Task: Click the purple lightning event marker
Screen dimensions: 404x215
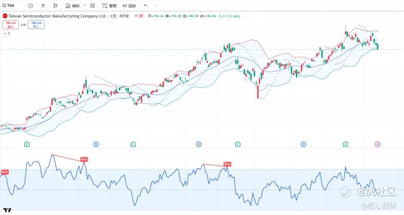Action: point(377,144)
